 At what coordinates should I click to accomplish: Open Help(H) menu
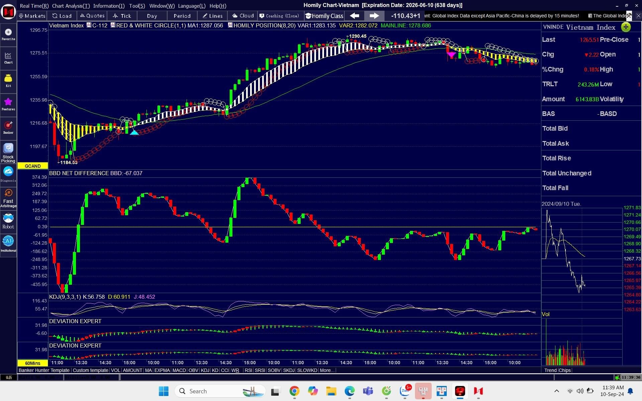pyautogui.click(x=218, y=6)
